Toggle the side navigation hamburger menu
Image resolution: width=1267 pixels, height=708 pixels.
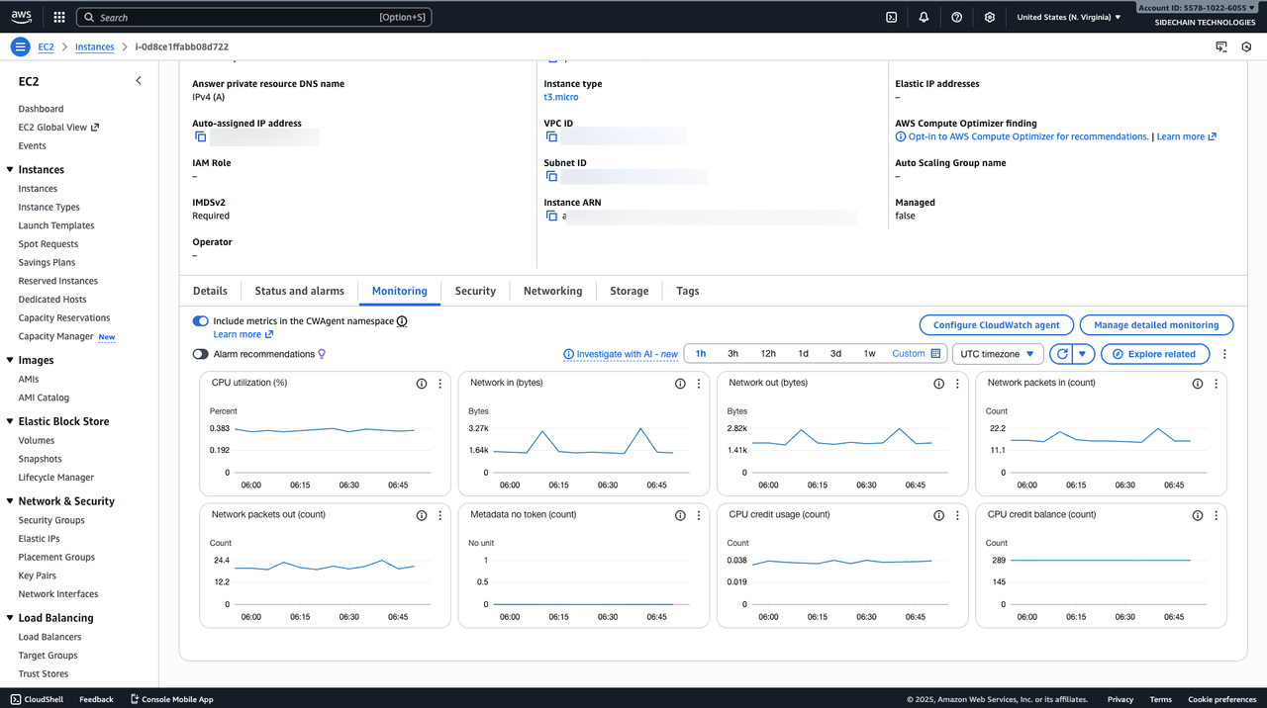(20, 46)
